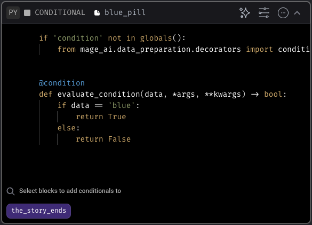Click on the return False line
This screenshot has height=225, width=312.
point(103,139)
